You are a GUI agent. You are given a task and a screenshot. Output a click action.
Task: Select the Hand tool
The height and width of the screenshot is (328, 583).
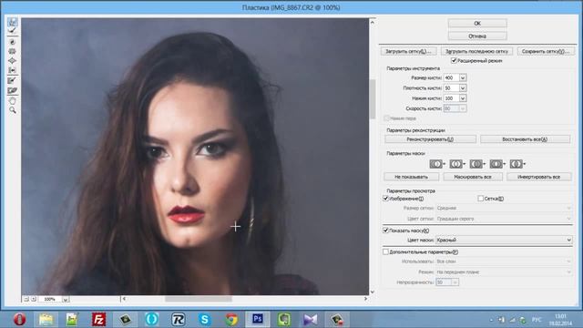click(x=12, y=101)
